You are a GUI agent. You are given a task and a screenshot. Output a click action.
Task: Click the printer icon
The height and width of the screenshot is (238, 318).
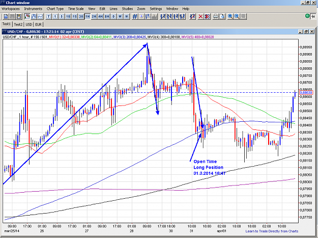(216, 16)
